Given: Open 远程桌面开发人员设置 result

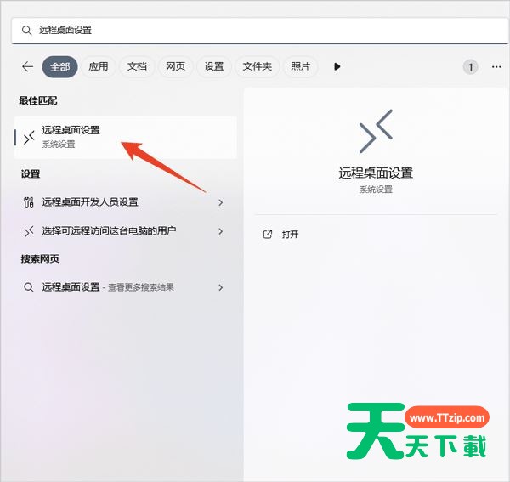Looking at the screenshot, I should (x=126, y=202).
